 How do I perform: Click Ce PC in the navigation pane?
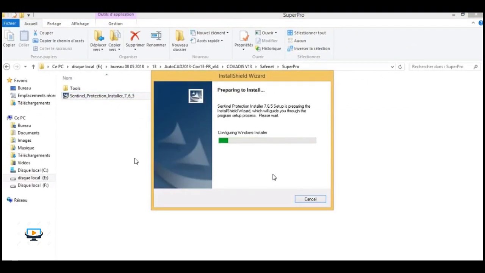click(x=20, y=118)
